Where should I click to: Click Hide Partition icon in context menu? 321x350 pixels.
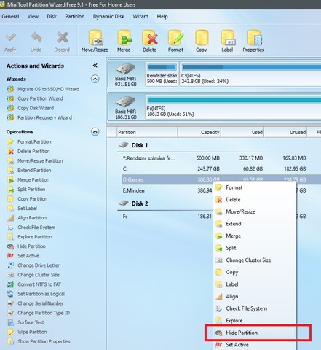click(218, 332)
